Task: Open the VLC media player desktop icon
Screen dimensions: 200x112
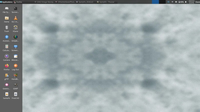Action: tap(15, 18)
